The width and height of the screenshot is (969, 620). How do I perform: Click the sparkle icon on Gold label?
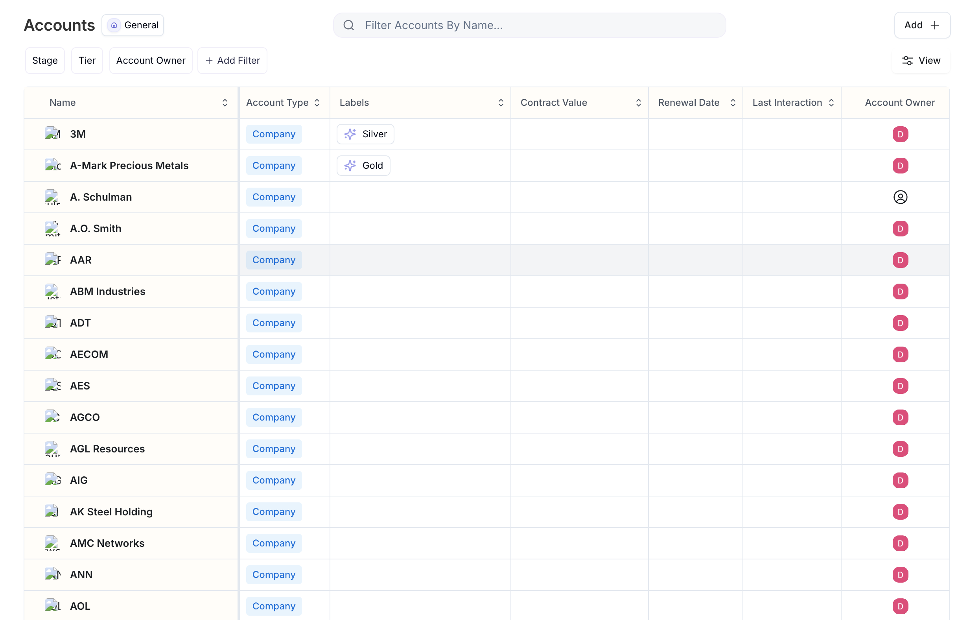click(350, 166)
